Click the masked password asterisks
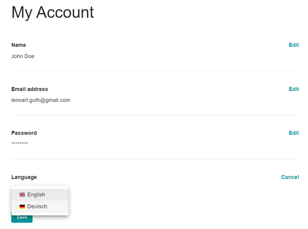This screenshot has width=308, height=229. pos(20,143)
